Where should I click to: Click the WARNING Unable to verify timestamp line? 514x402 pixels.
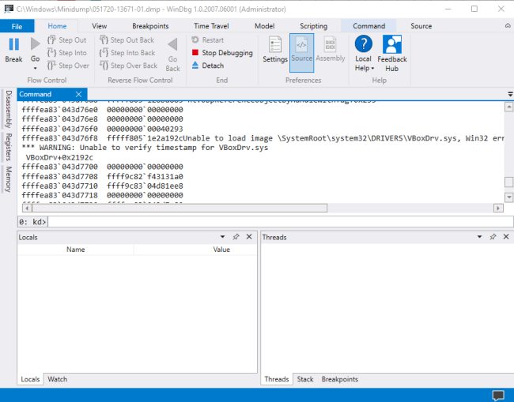(x=145, y=148)
